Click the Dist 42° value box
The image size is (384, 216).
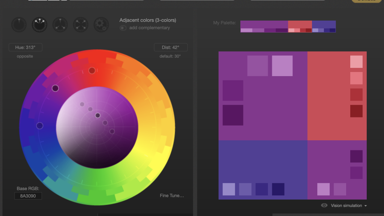[171, 47]
